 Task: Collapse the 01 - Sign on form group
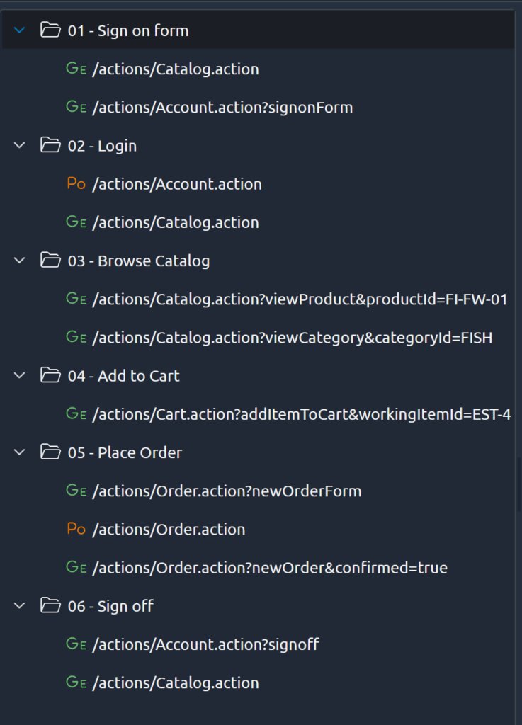pyautogui.click(x=20, y=30)
